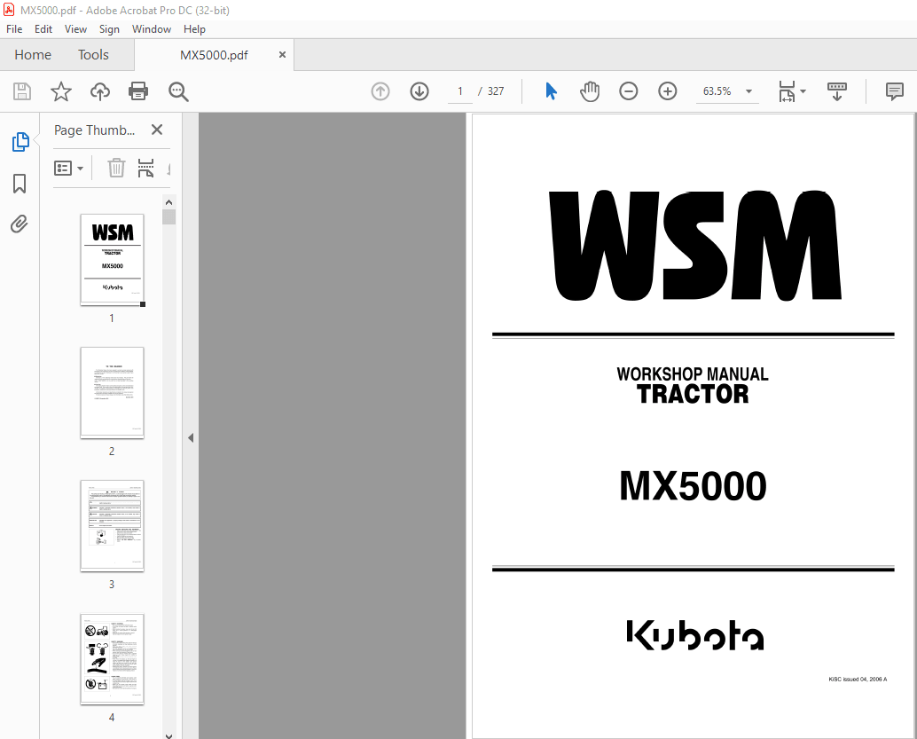The image size is (917, 739).
Task: Select the thumbnail for page 3
Action: [111, 526]
